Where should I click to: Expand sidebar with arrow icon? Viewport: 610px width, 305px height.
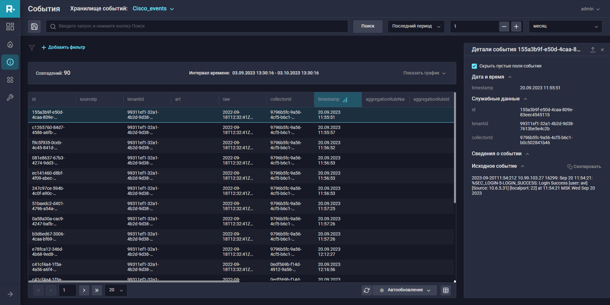pyautogui.click(x=10, y=294)
